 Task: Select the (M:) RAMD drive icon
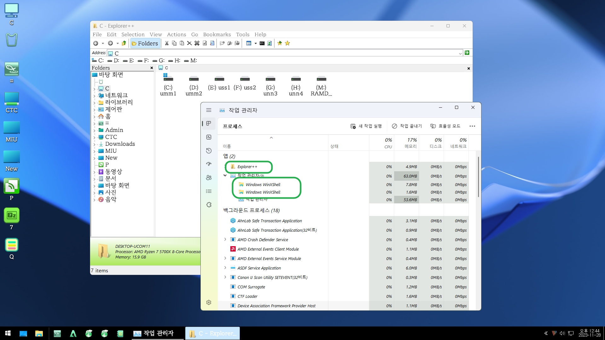pyautogui.click(x=321, y=86)
